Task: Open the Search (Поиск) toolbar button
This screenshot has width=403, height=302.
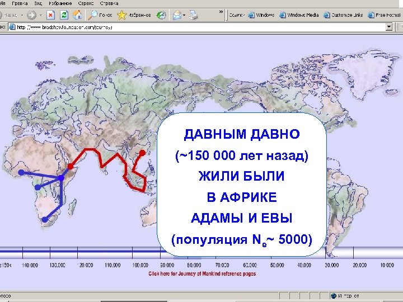Action: [x=100, y=15]
